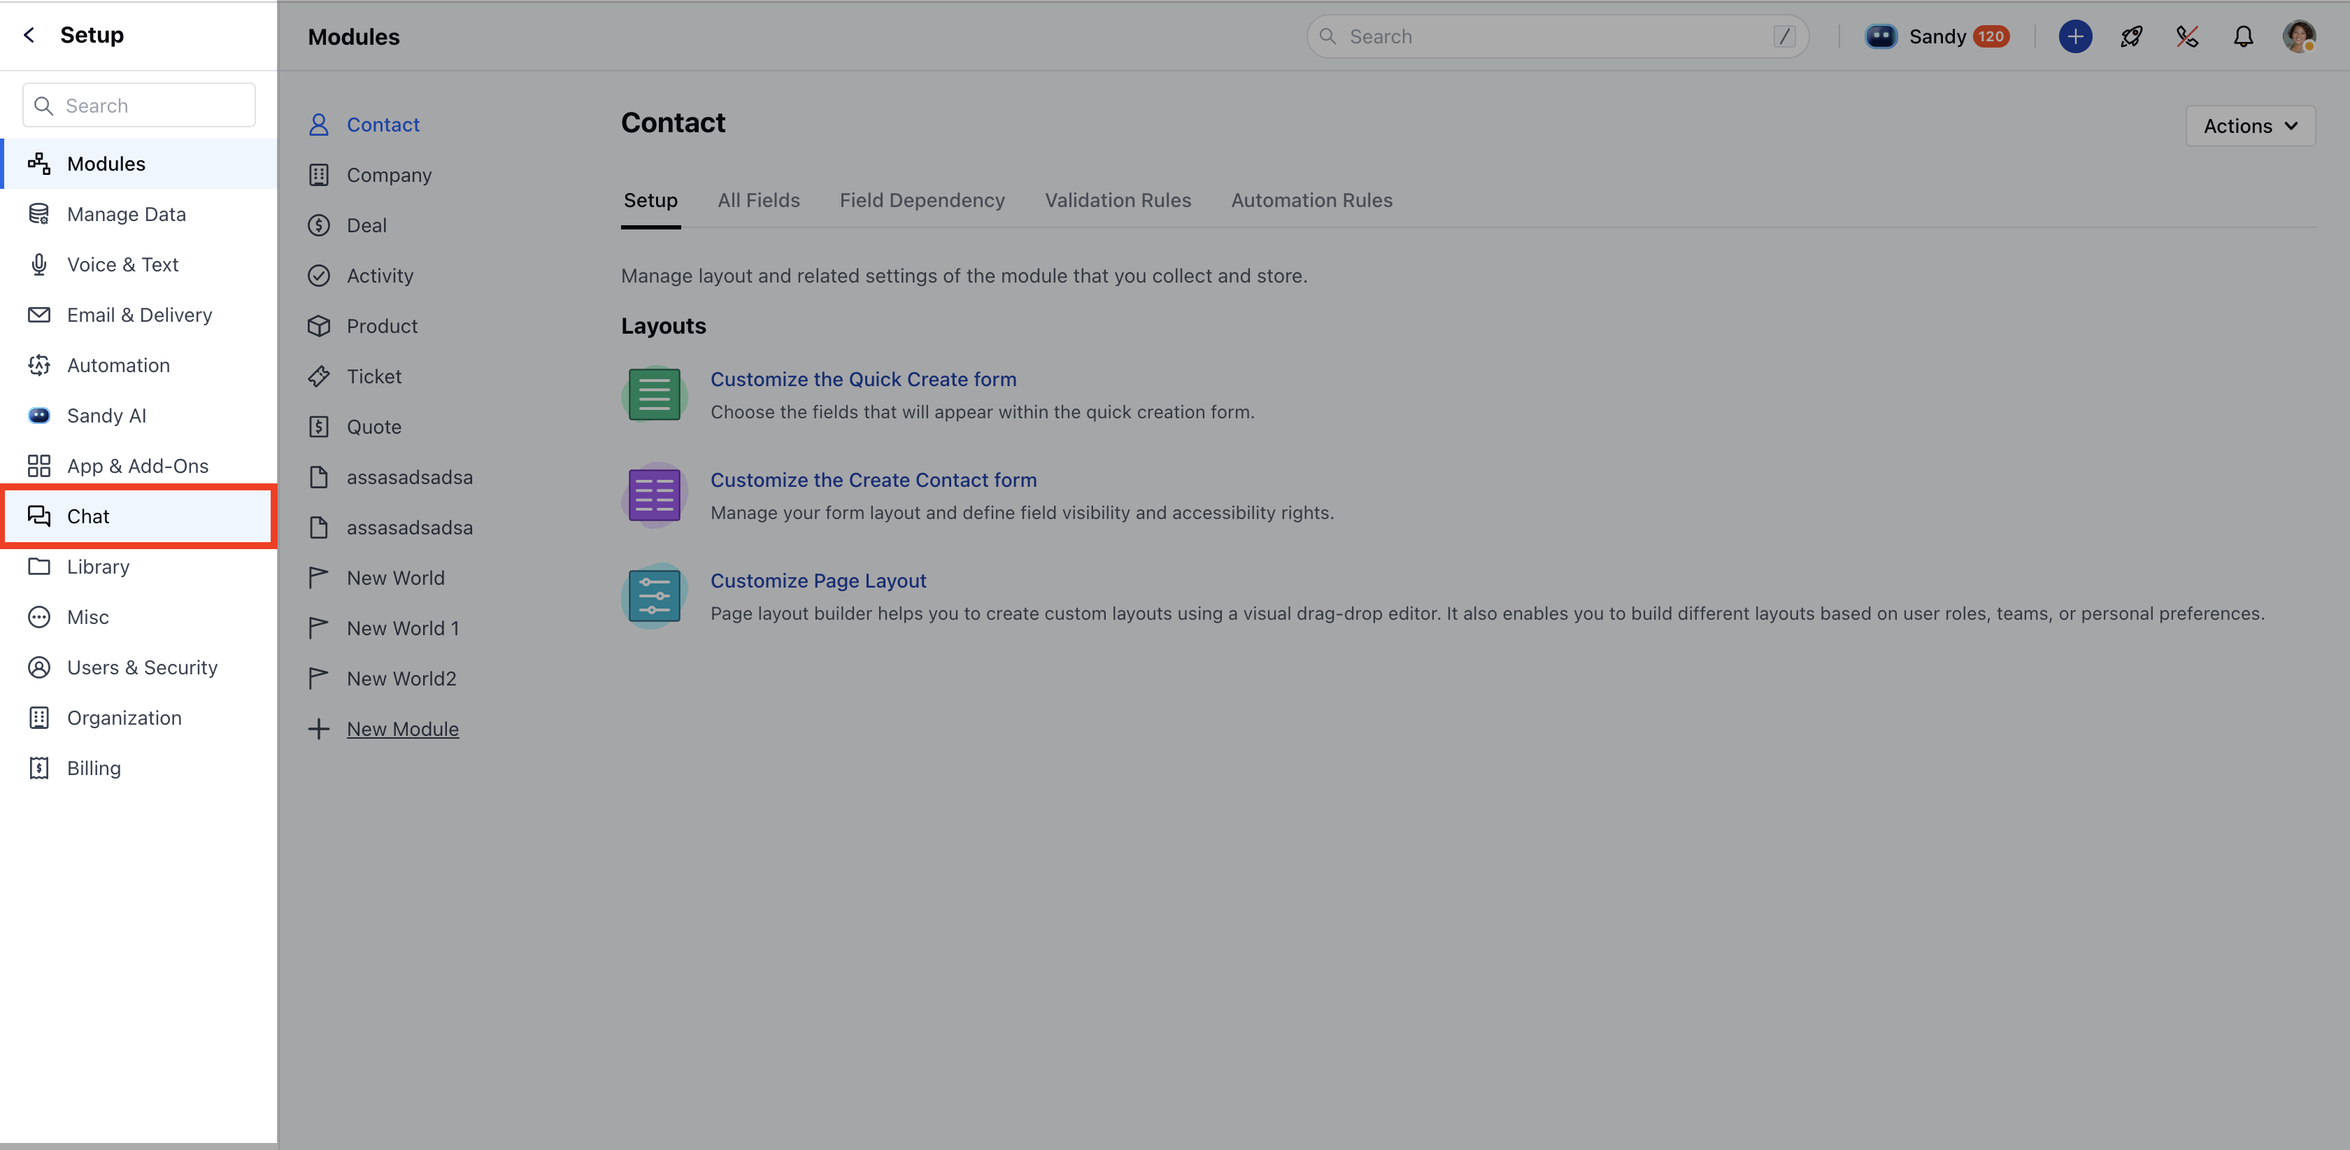The height and width of the screenshot is (1150, 2350).
Task: Click the New Module link
Action: pyautogui.click(x=402, y=730)
